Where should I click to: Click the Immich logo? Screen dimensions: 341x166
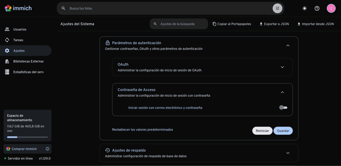coord(18,8)
